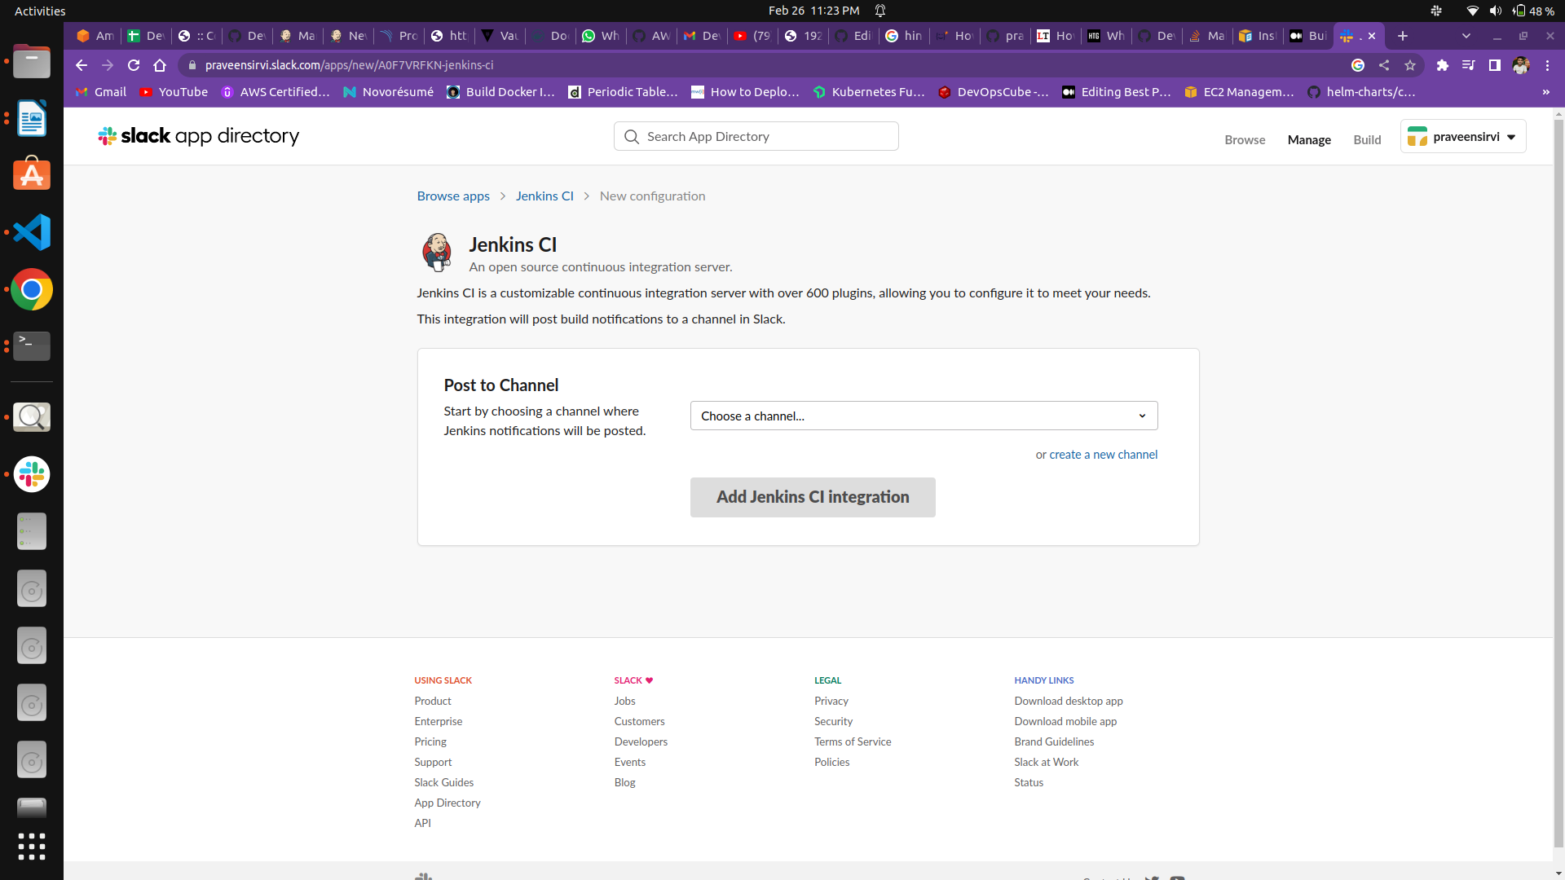The image size is (1565, 880).
Task: Open the Google icon in address bar
Action: coord(1358,65)
